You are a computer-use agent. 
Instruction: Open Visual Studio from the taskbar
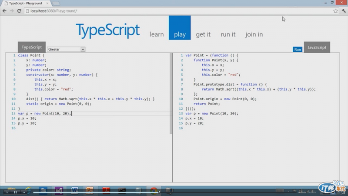coord(59,191)
